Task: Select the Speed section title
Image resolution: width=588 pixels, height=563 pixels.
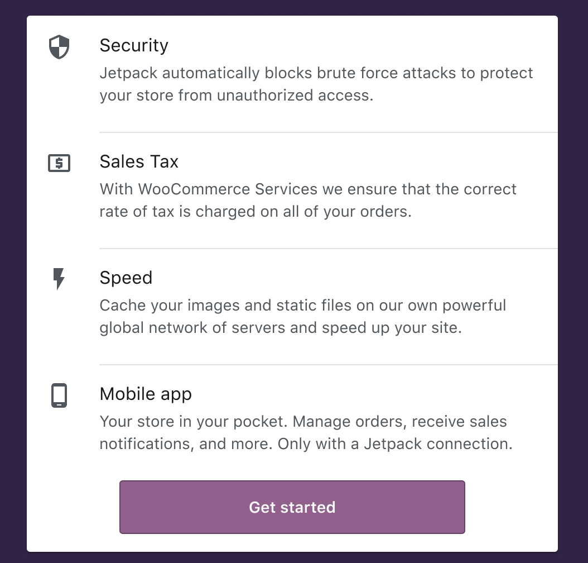Action: point(126,278)
